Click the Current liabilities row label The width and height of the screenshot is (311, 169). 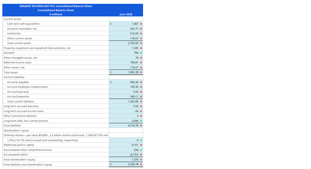[14, 77]
